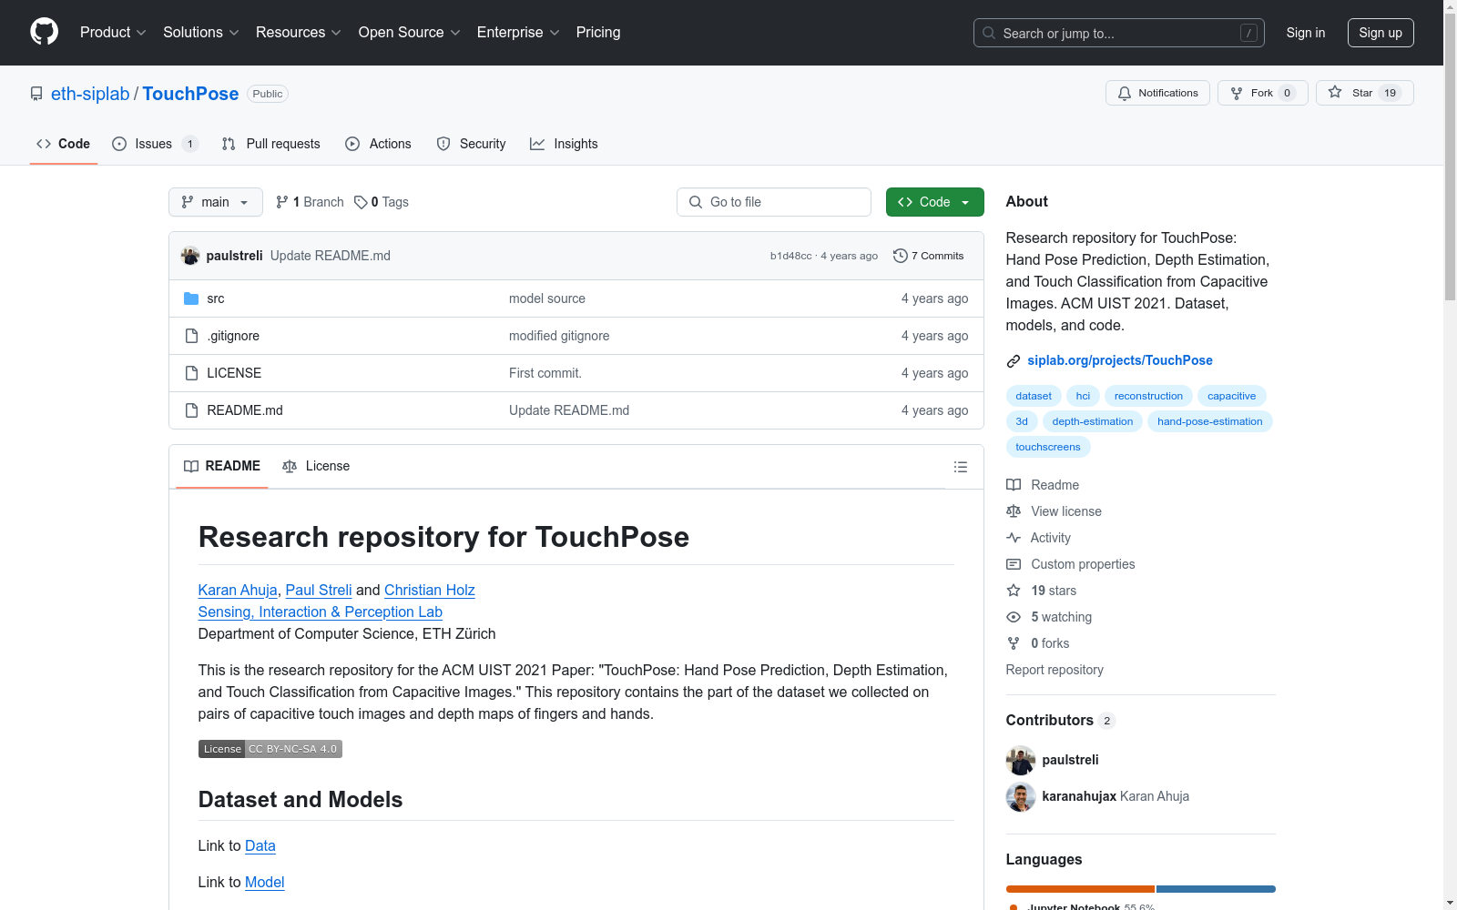Image resolution: width=1457 pixels, height=910 pixels.
Task: Open the GitHub homepage logo
Action: [x=44, y=32]
